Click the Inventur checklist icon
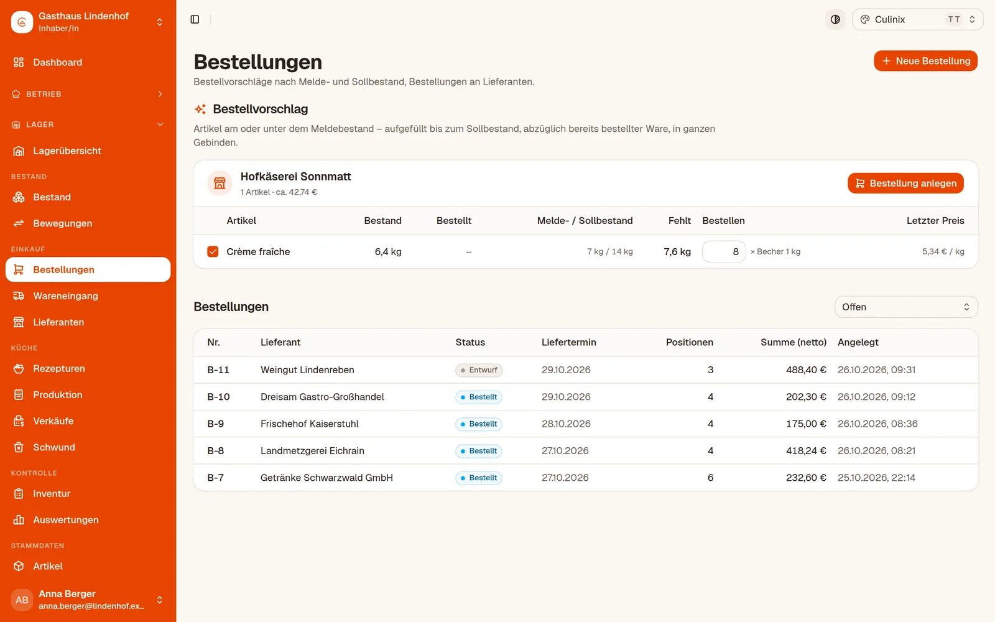This screenshot has height=622, width=995. pyautogui.click(x=19, y=494)
